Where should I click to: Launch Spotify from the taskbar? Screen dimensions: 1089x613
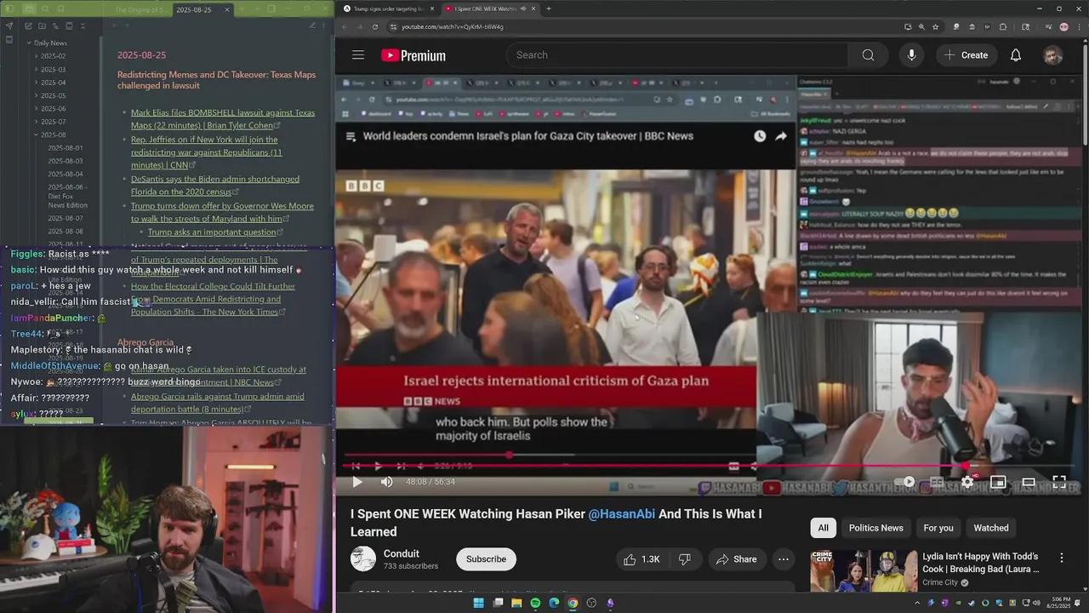pyautogui.click(x=535, y=603)
